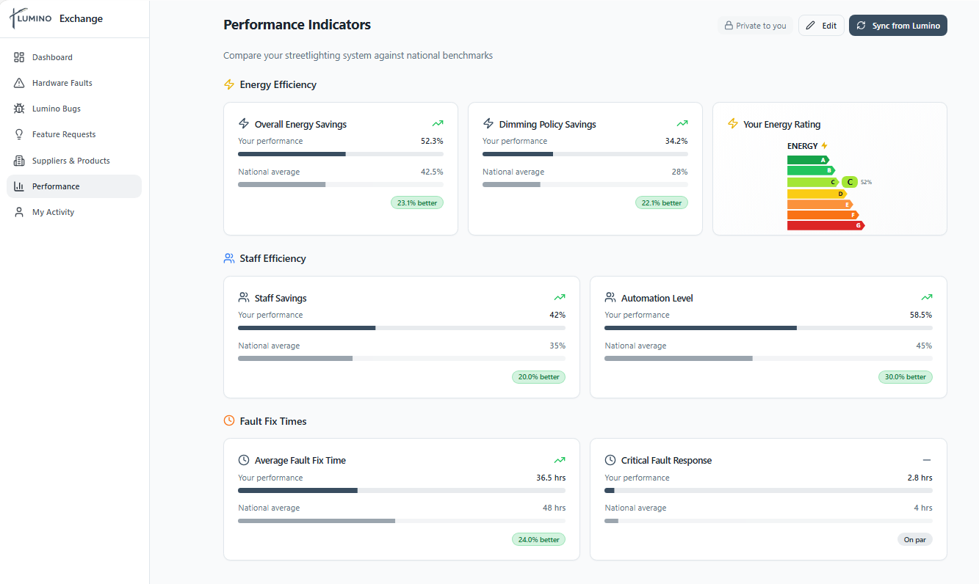This screenshot has width=979, height=584.
Task: Click the 24.0% better badge
Action: [x=539, y=539]
